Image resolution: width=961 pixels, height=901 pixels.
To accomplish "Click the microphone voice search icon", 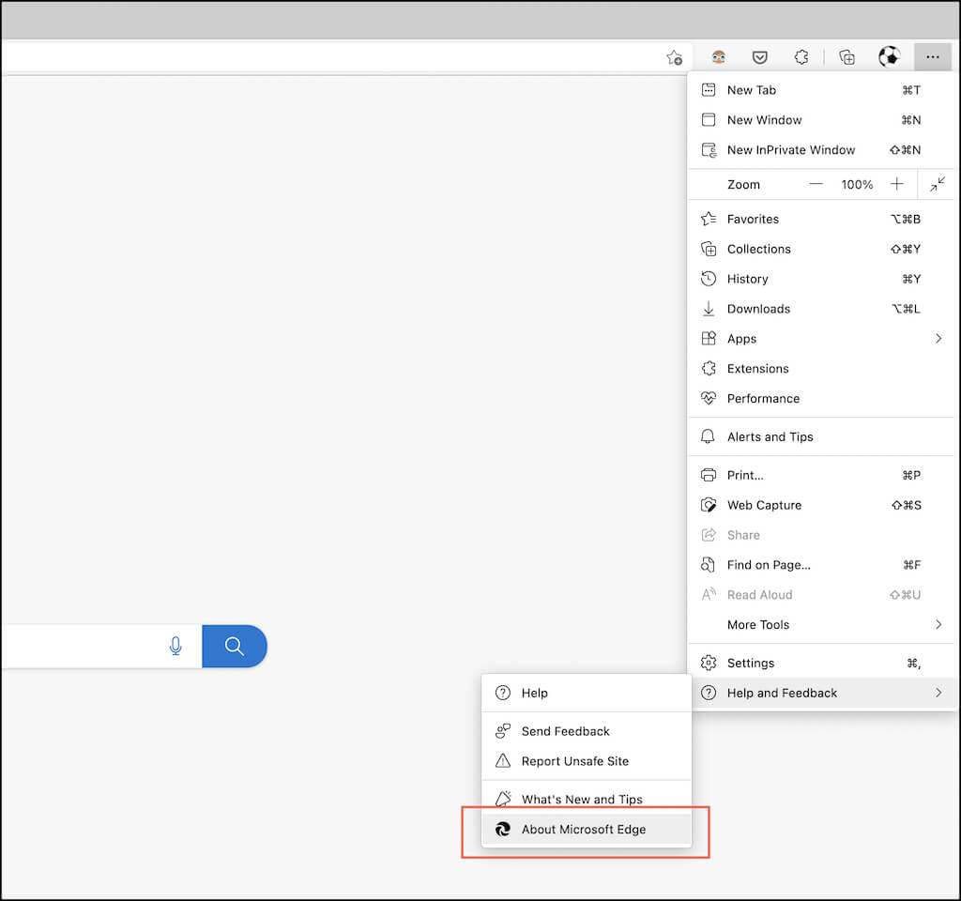I will [x=175, y=646].
